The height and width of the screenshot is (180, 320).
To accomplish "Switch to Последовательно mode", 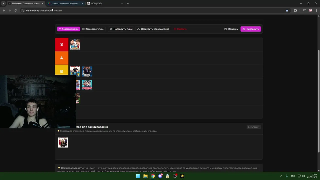I will pyautogui.click(x=93, y=29).
